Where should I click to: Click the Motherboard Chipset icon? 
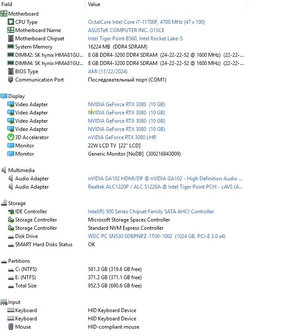click(x=11, y=38)
